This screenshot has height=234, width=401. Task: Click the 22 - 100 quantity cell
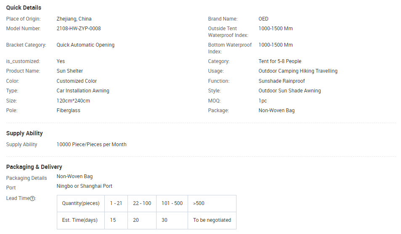pos(142,203)
